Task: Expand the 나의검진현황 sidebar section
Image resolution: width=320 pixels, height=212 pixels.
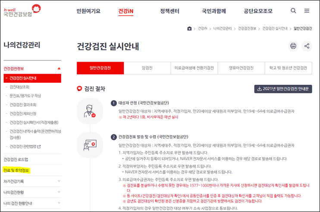Action: 32,192
